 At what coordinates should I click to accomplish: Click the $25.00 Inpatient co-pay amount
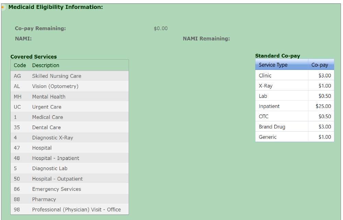[321, 106]
